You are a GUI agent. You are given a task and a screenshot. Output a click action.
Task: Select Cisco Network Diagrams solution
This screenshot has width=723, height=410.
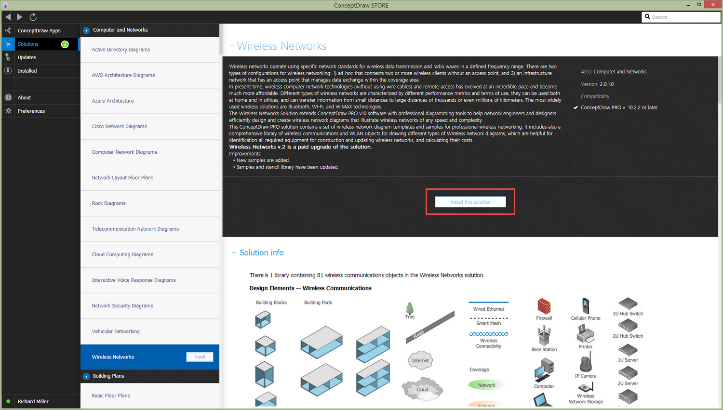(150, 126)
